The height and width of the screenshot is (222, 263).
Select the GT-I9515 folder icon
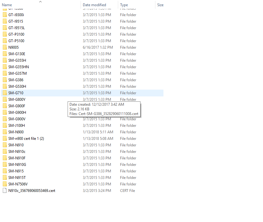pyautogui.click(x=5, y=21)
